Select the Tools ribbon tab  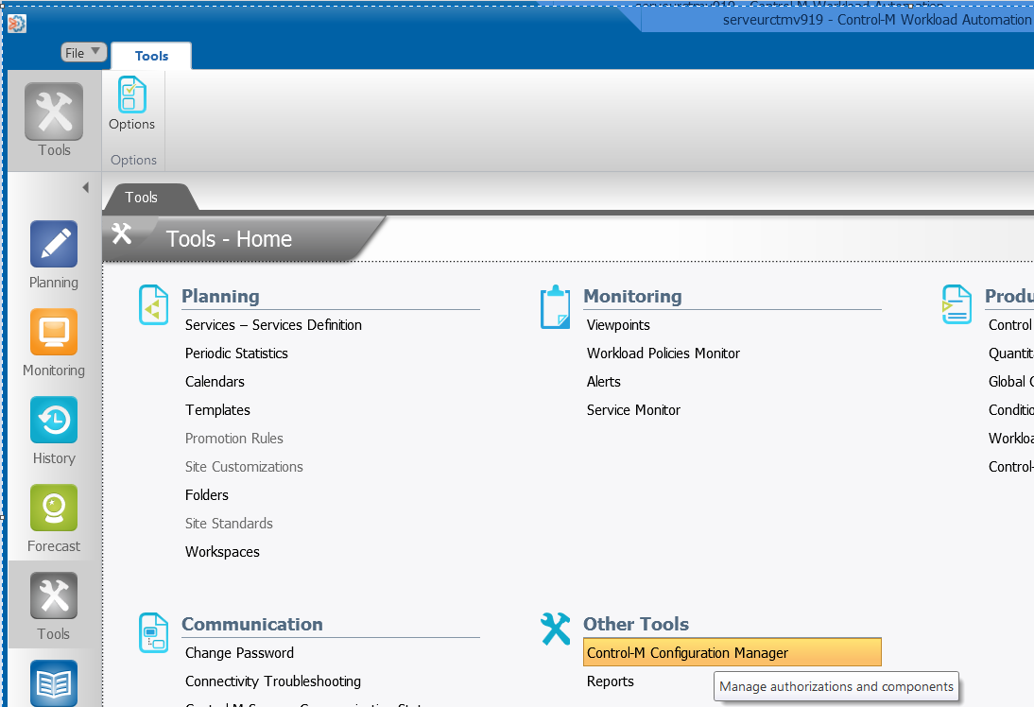coord(151,56)
